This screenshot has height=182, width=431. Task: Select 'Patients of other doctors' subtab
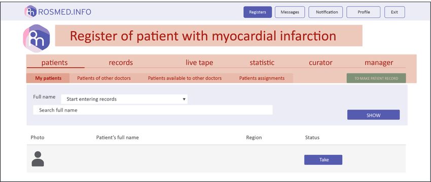(x=104, y=78)
